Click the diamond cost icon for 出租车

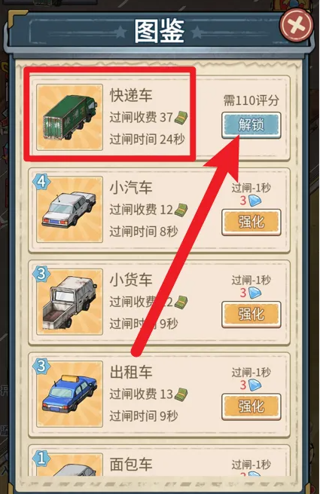pyautogui.click(x=254, y=385)
